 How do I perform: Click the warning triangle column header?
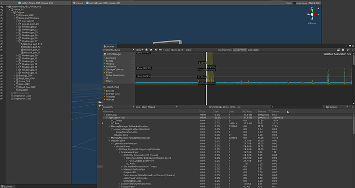pyautogui.click(x=288, y=111)
